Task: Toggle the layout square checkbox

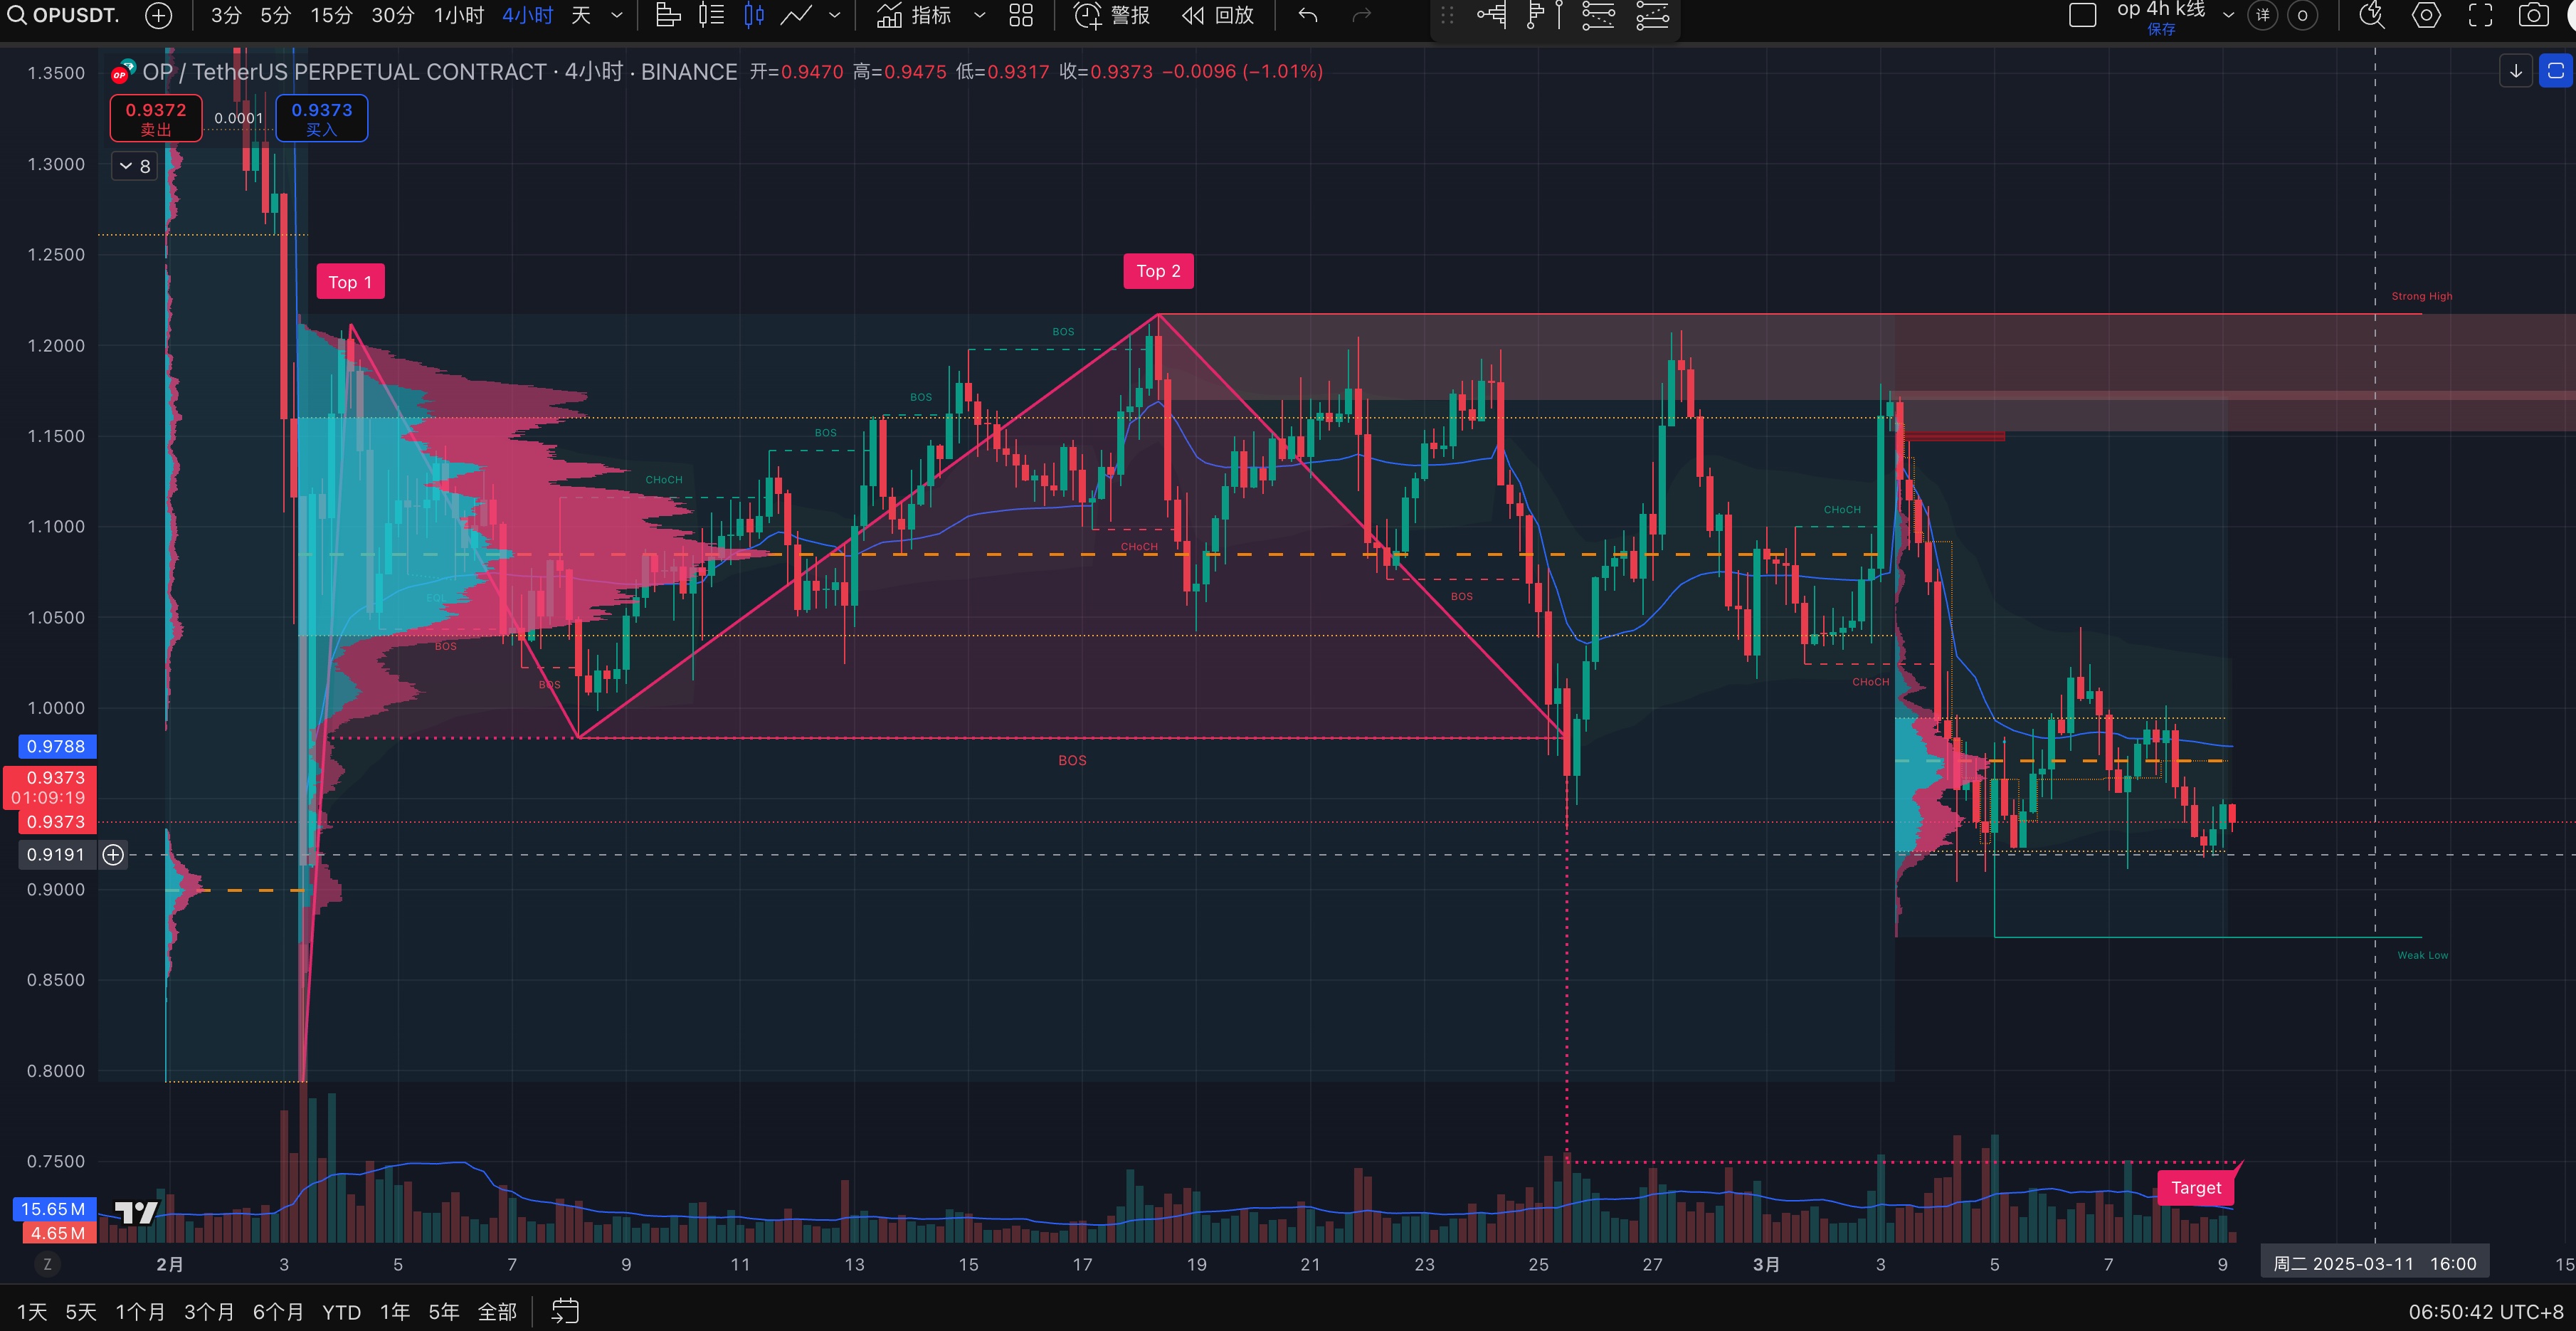Action: 2082,15
